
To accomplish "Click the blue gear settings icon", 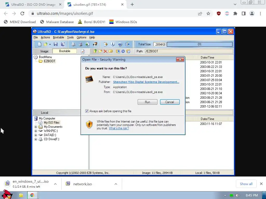I will coord(123,51).
